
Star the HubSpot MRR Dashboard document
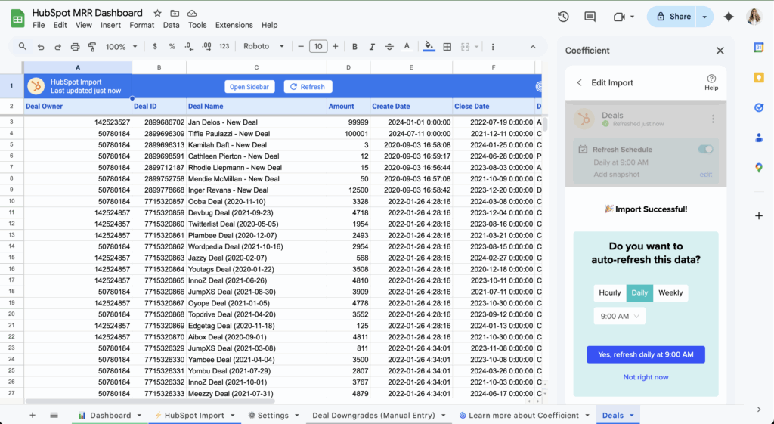coord(157,14)
